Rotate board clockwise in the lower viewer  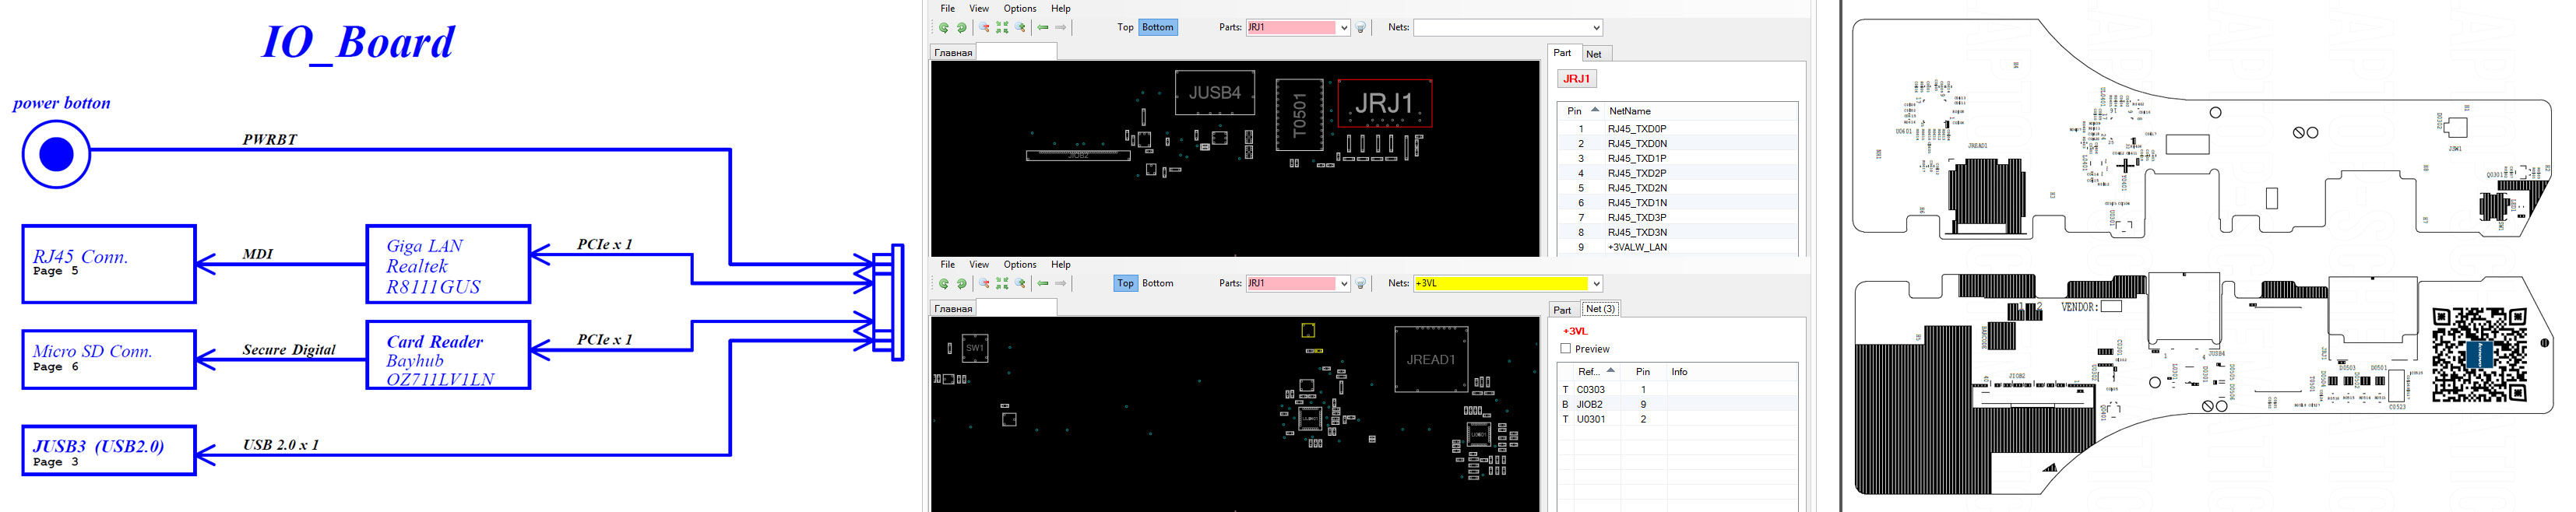click(961, 284)
